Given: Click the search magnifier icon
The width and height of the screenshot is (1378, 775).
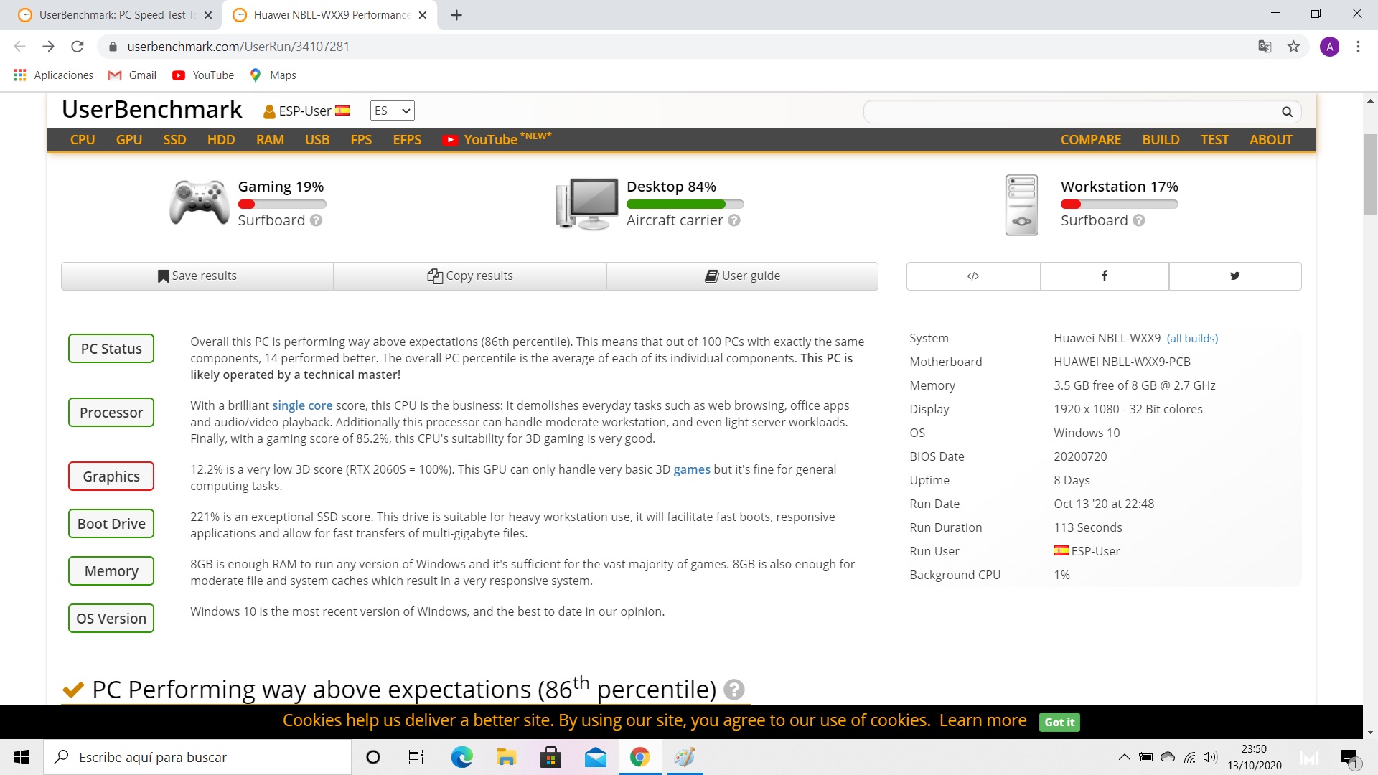Looking at the screenshot, I should (1287, 112).
